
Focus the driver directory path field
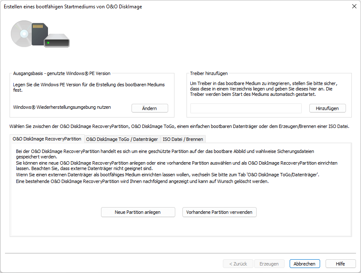pos(246,108)
